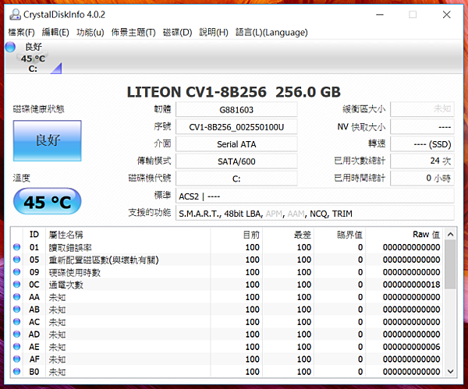
Task: Click the 臨界值 column header
Action: [x=340, y=235]
